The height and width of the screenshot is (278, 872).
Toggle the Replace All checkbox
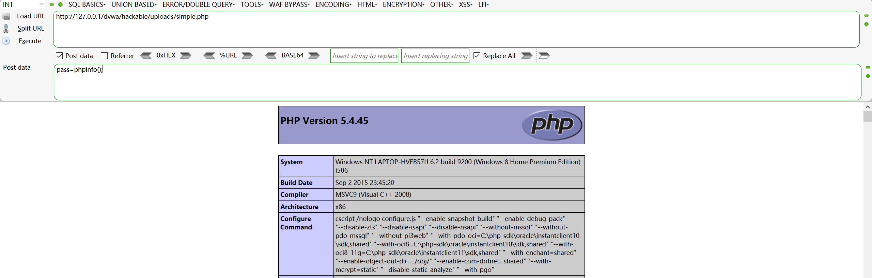[x=477, y=56]
